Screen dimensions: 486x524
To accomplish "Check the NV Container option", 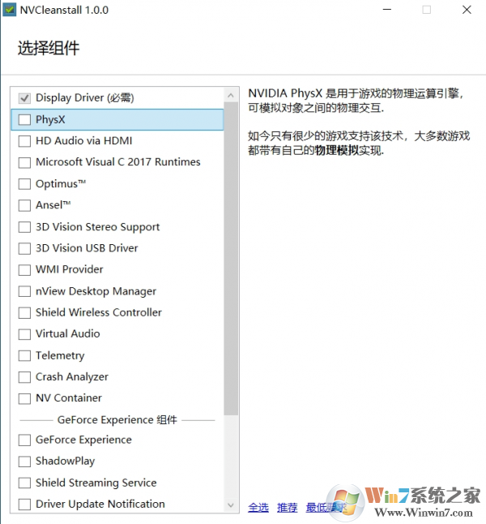I will 24,398.
